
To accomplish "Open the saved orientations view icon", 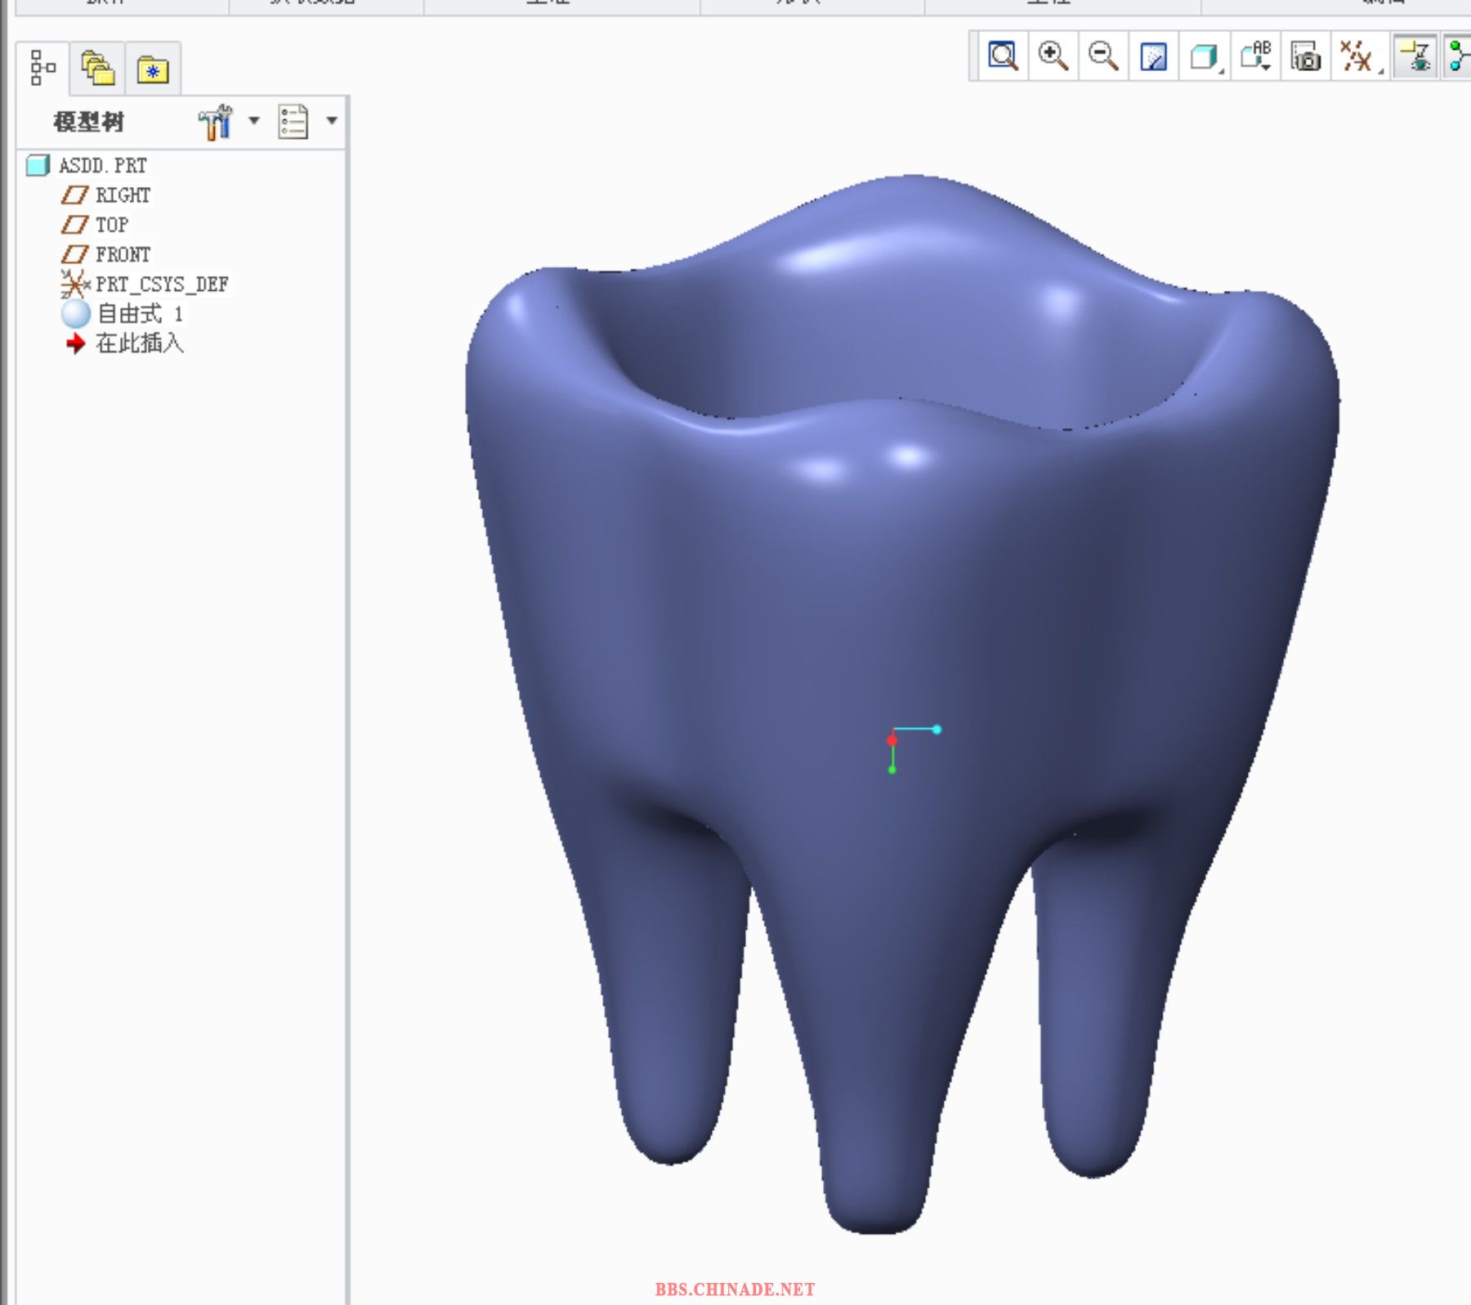I will 1255,56.
